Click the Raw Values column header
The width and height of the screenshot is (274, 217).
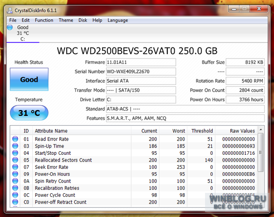point(236,131)
